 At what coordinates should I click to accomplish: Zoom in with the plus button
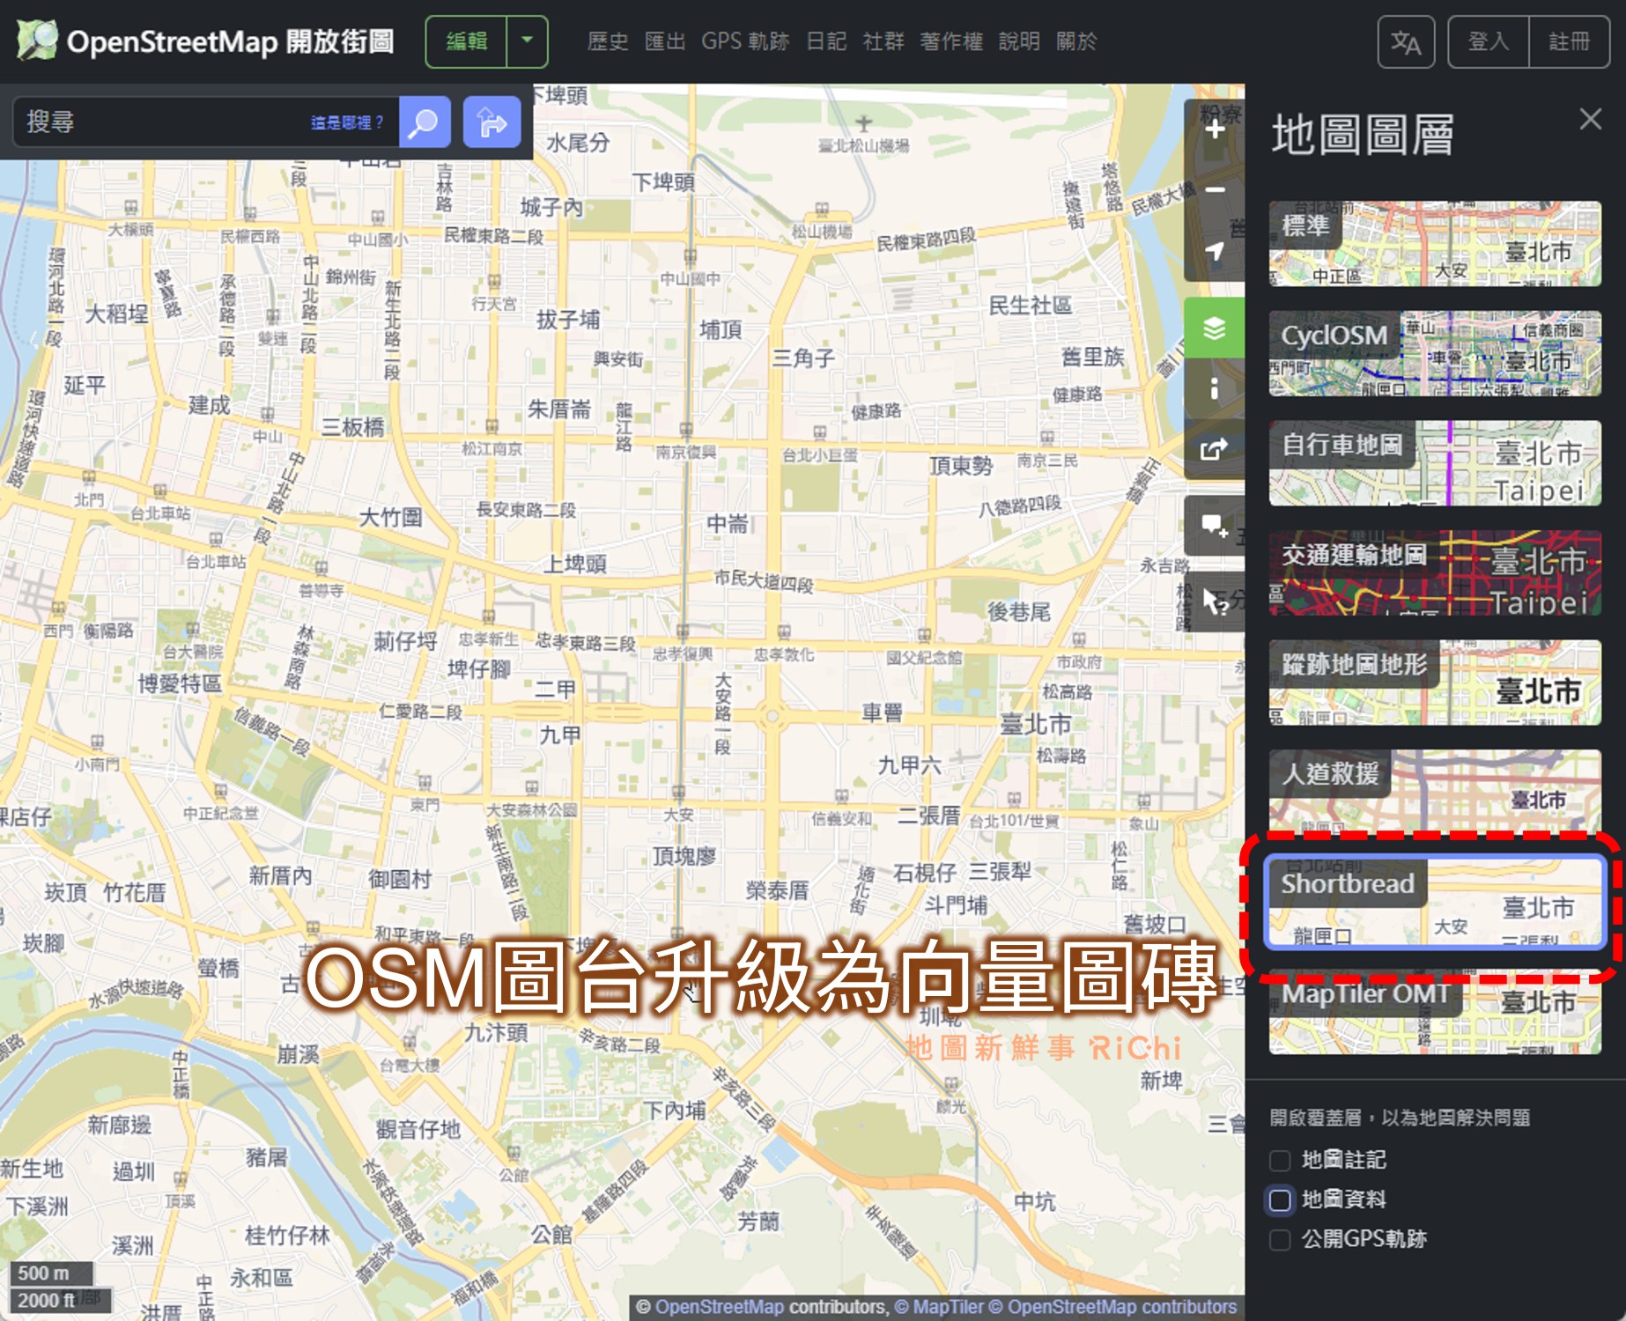[x=1215, y=129]
